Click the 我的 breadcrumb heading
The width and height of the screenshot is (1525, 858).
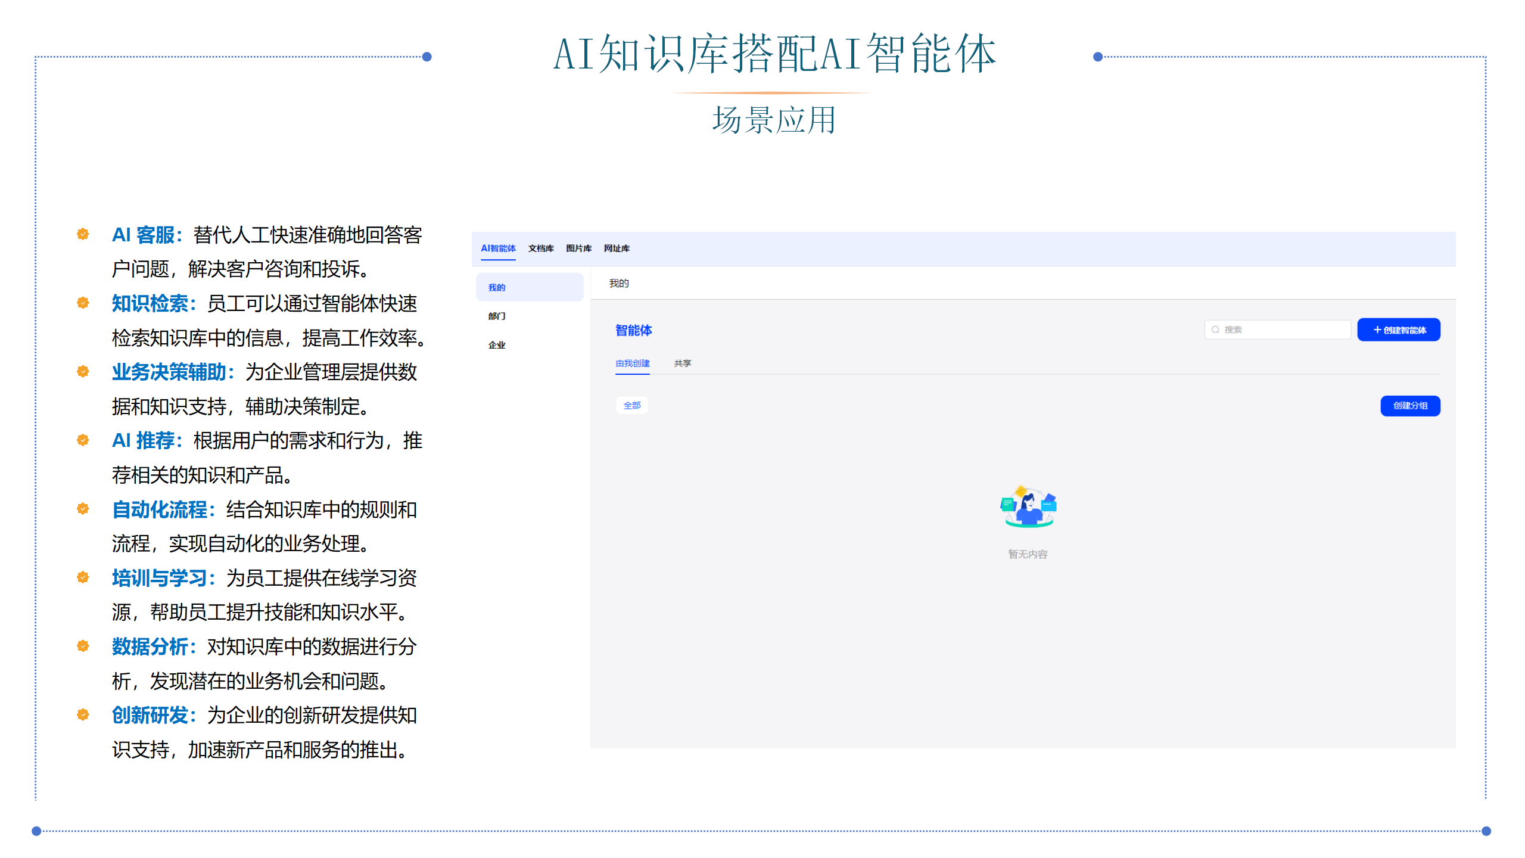click(619, 283)
